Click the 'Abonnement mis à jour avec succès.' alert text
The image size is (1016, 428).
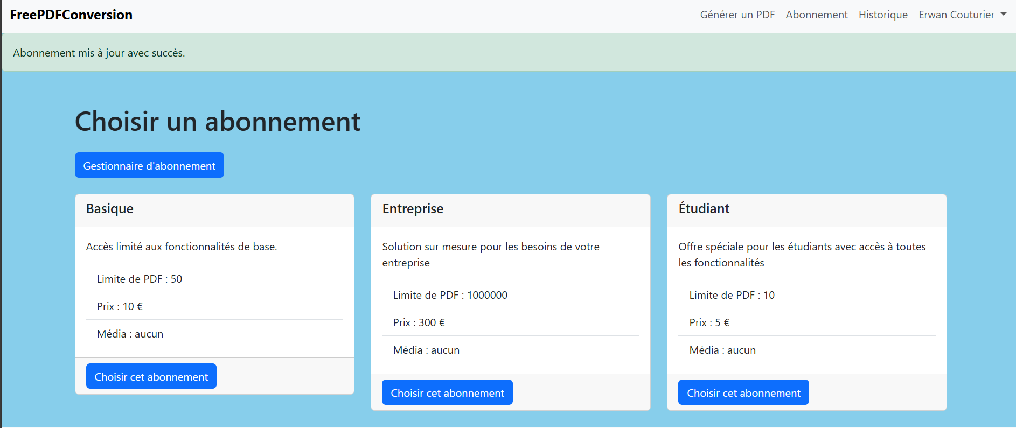(x=99, y=53)
